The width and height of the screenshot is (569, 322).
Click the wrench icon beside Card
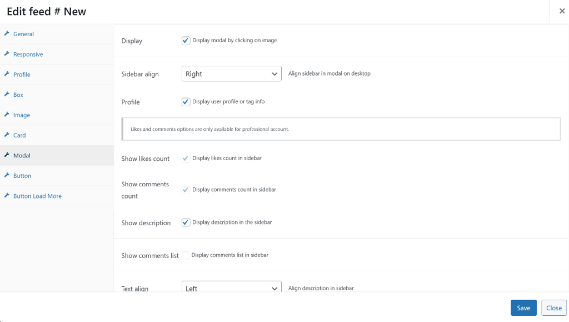(x=8, y=135)
